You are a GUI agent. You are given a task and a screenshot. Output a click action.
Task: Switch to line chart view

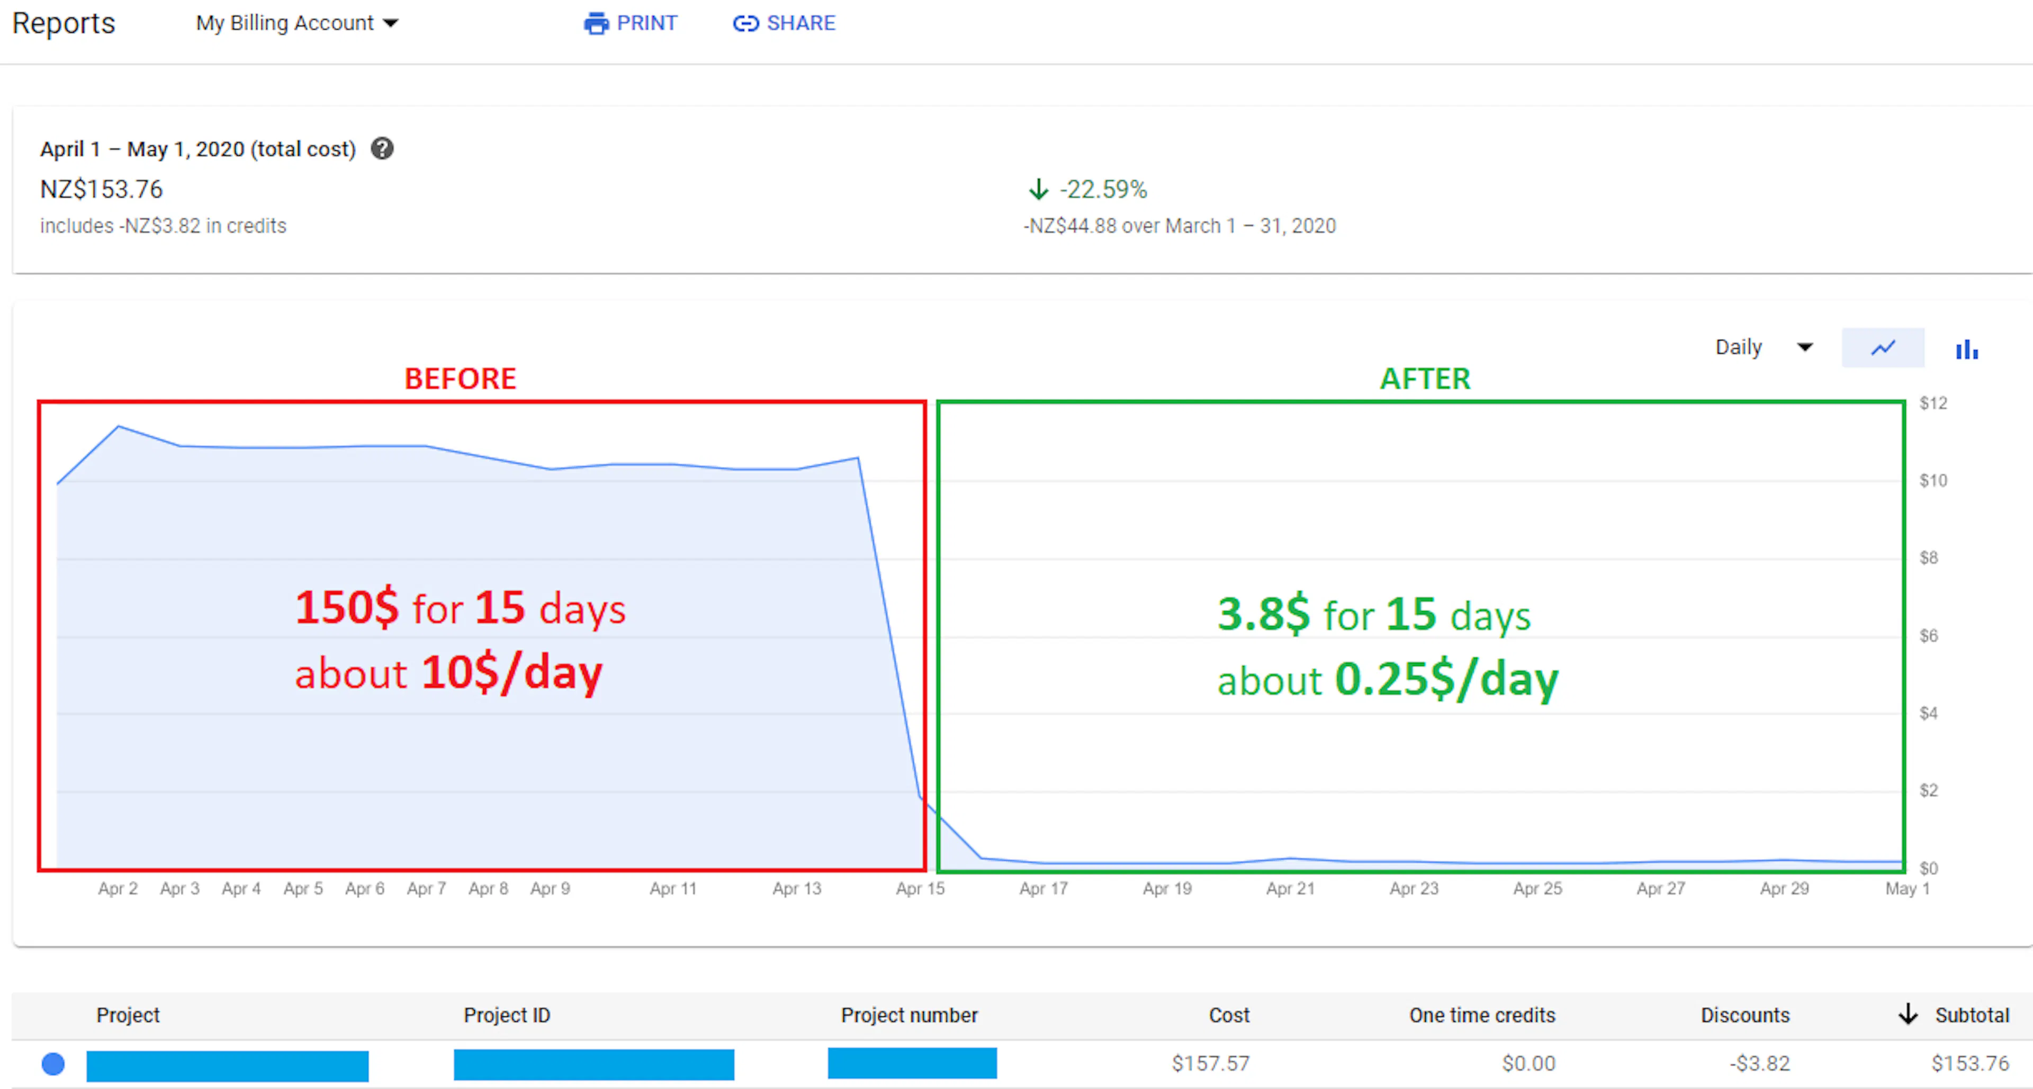1882,348
